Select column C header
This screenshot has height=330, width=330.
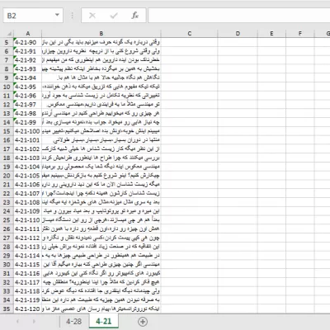189,34
